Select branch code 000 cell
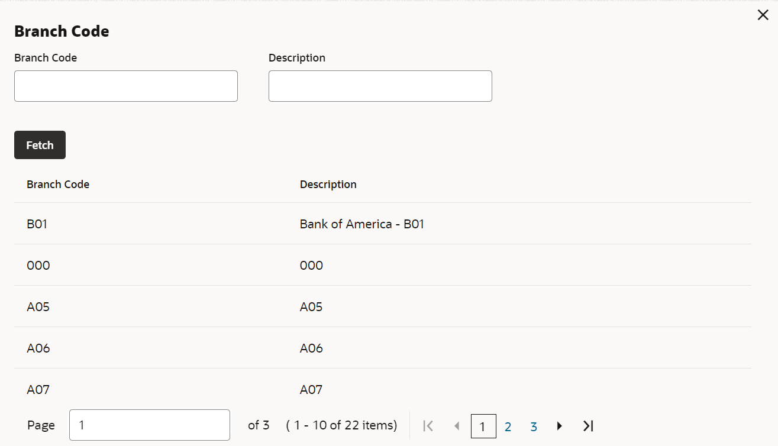The width and height of the screenshot is (778, 446). pyautogui.click(x=38, y=266)
